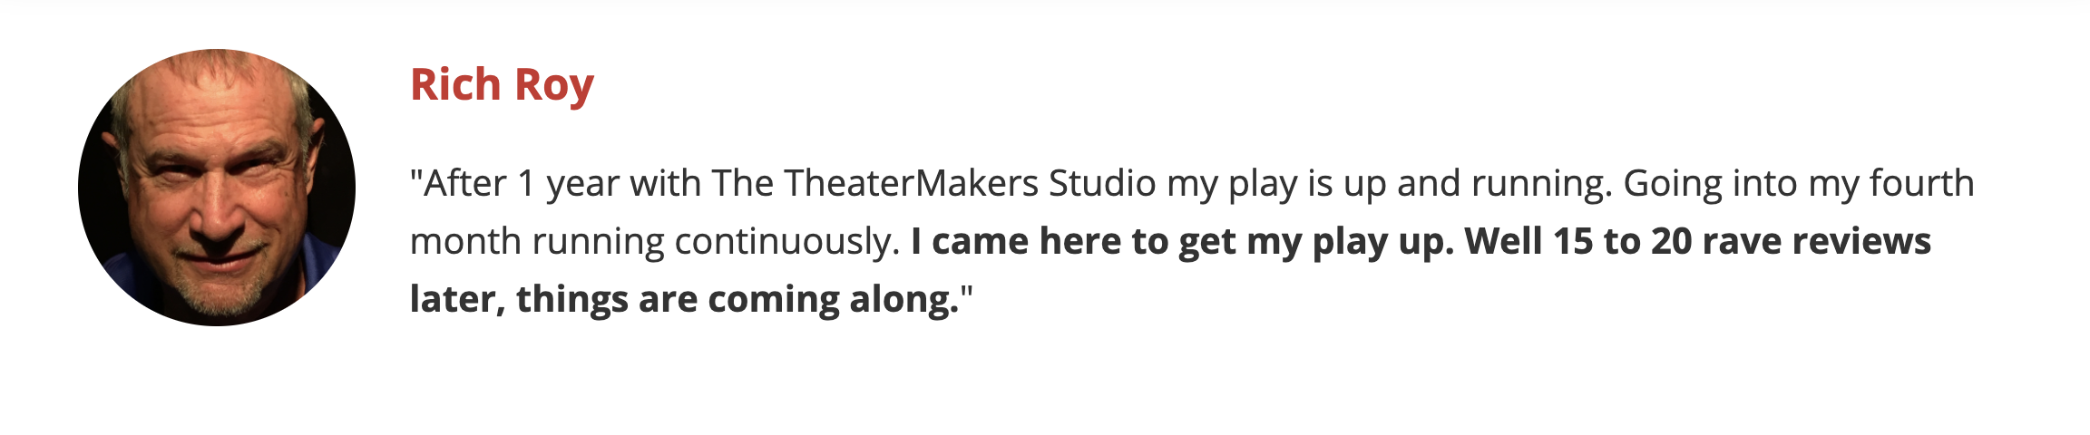2090x435 pixels.
Task: Click the word "Rich" in the red heading
Action: pyautogui.click(x=455, y=85)
